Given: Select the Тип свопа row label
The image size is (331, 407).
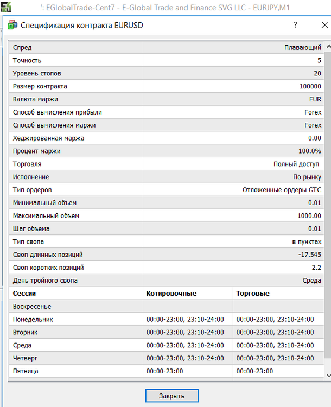Looking at the screenshot, I should point(28,242).
